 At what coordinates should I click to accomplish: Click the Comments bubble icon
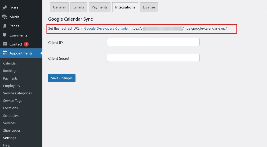(5, 35)
